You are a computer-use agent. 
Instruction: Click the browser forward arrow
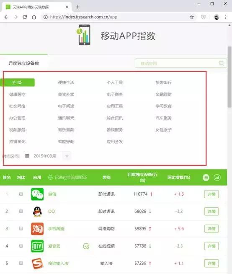tap(15, 17)
